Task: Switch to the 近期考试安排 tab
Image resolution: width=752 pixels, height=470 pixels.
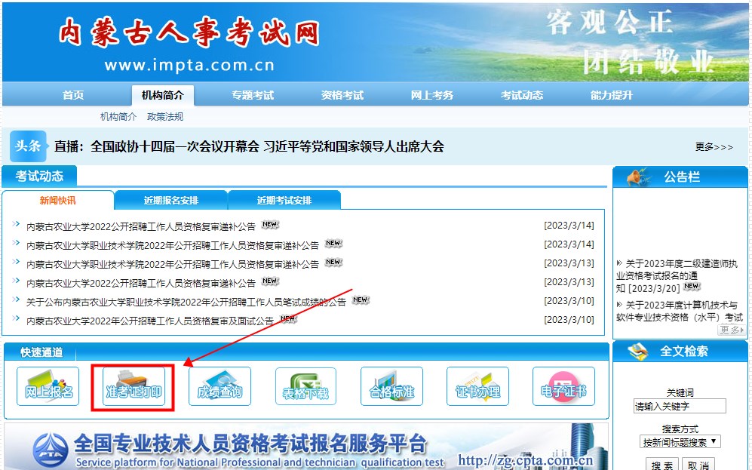Action: 284,200
